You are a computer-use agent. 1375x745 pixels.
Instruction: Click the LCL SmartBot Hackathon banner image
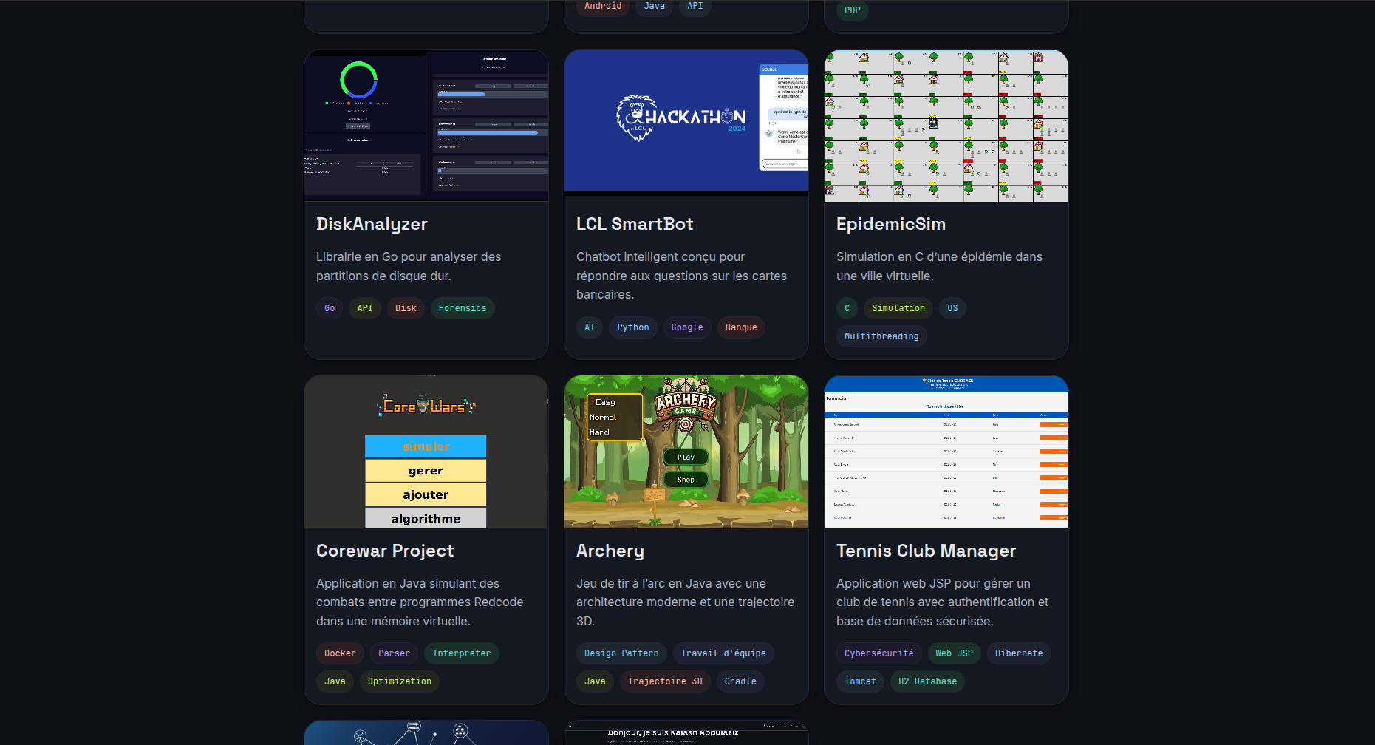[x=686, y=121]
